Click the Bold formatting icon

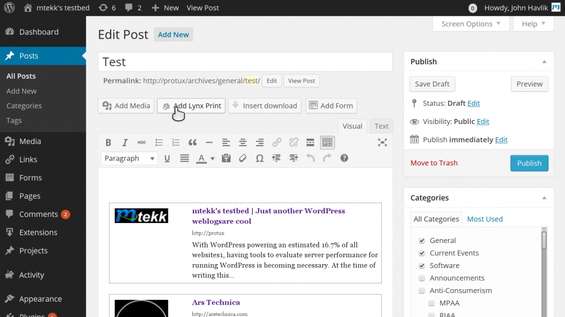coord(108,143)
